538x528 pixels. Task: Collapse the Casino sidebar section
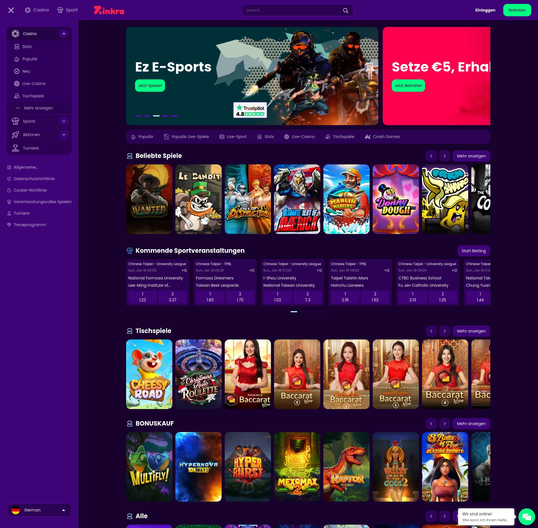pyautogui.click(x=64, y=34)
